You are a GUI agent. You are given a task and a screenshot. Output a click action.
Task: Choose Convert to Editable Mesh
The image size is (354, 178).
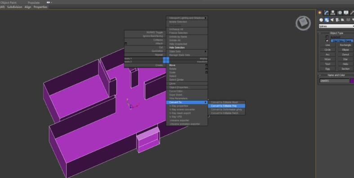[226, 102]
